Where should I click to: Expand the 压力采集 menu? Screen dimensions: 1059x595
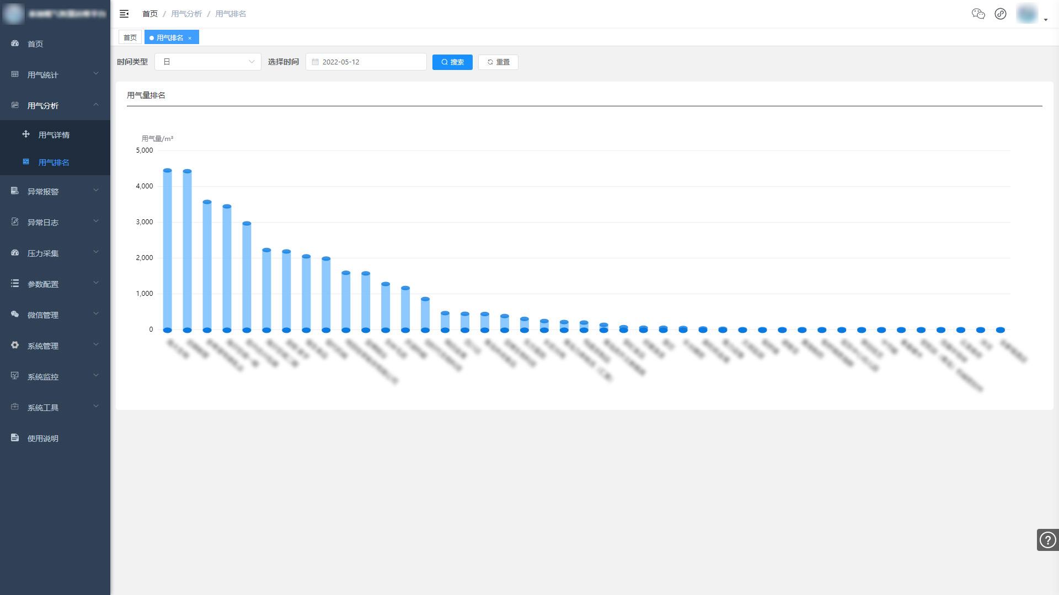coord(55,253)
